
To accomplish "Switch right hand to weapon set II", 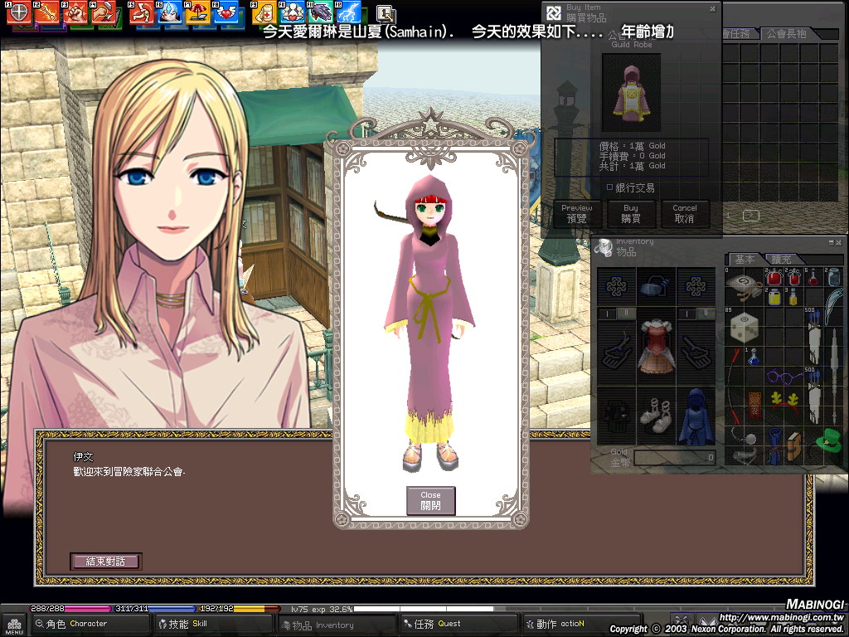I will point(707,314).
